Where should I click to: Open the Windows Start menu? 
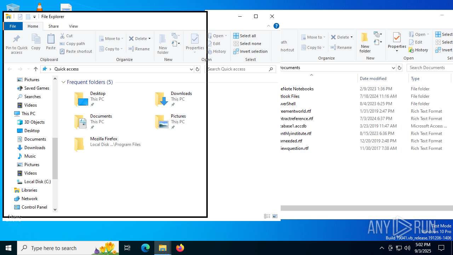point(8,248)
